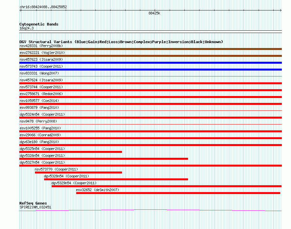Click the nsv428331 (Perry2008b) variant label
The image size is (291, 229).
tap(41, 46)
